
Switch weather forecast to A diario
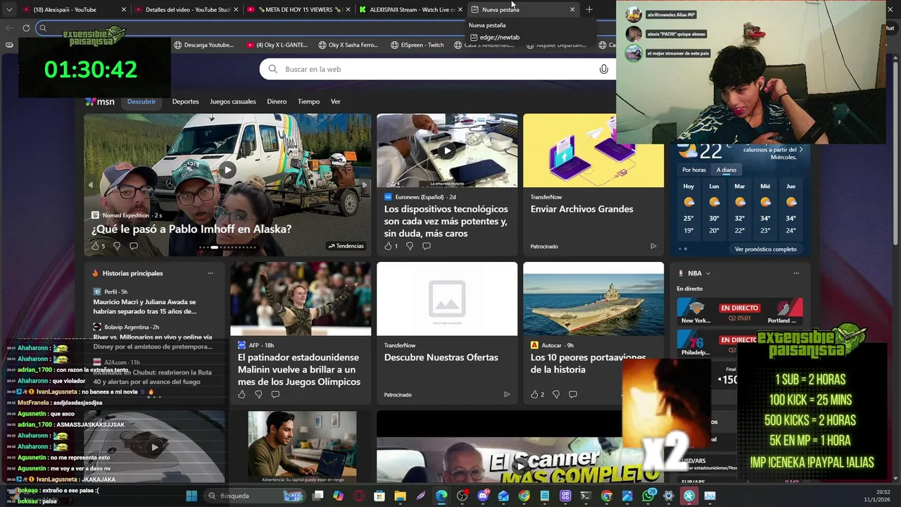tap(726, 170)
